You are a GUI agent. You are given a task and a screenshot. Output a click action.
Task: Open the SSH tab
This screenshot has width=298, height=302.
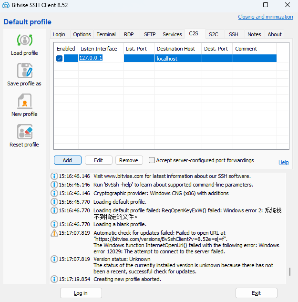pyautogui.click(x=234, y=34)
